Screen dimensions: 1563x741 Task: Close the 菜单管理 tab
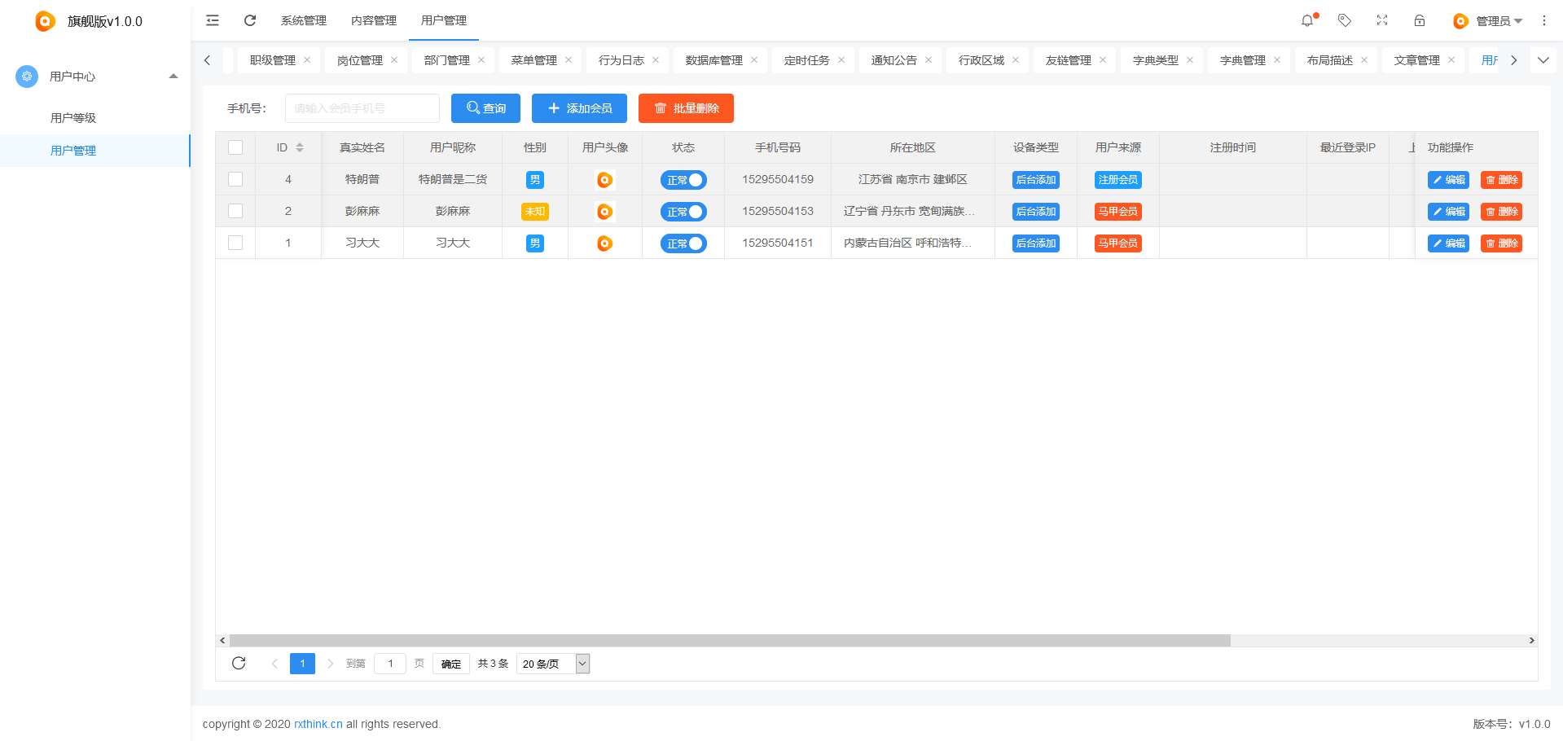(569, 59)
